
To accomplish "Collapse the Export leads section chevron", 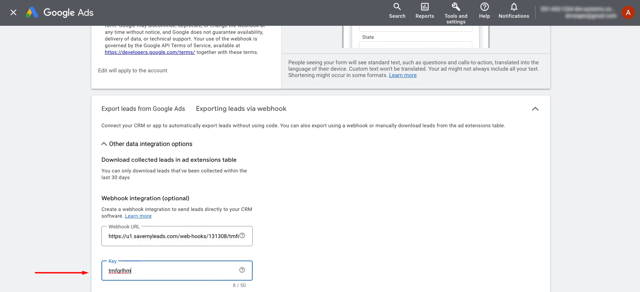I will (x=535, y=109).
